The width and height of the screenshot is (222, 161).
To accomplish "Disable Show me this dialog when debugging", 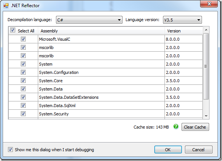I will (10, 150).
